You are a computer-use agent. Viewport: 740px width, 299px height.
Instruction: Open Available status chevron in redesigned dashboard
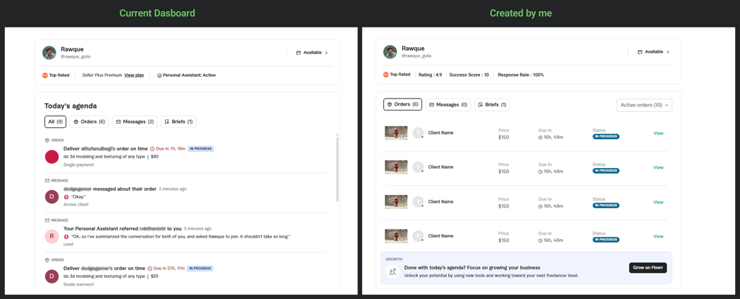click(x=668, y=52)
